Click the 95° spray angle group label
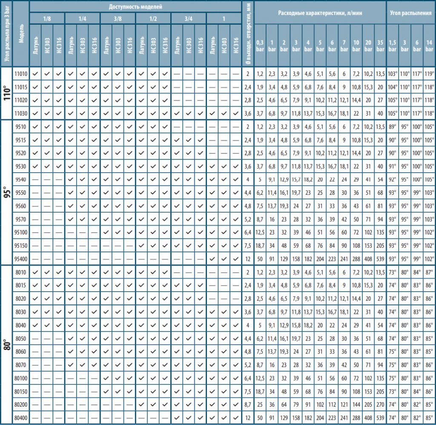 pos(7,193)
